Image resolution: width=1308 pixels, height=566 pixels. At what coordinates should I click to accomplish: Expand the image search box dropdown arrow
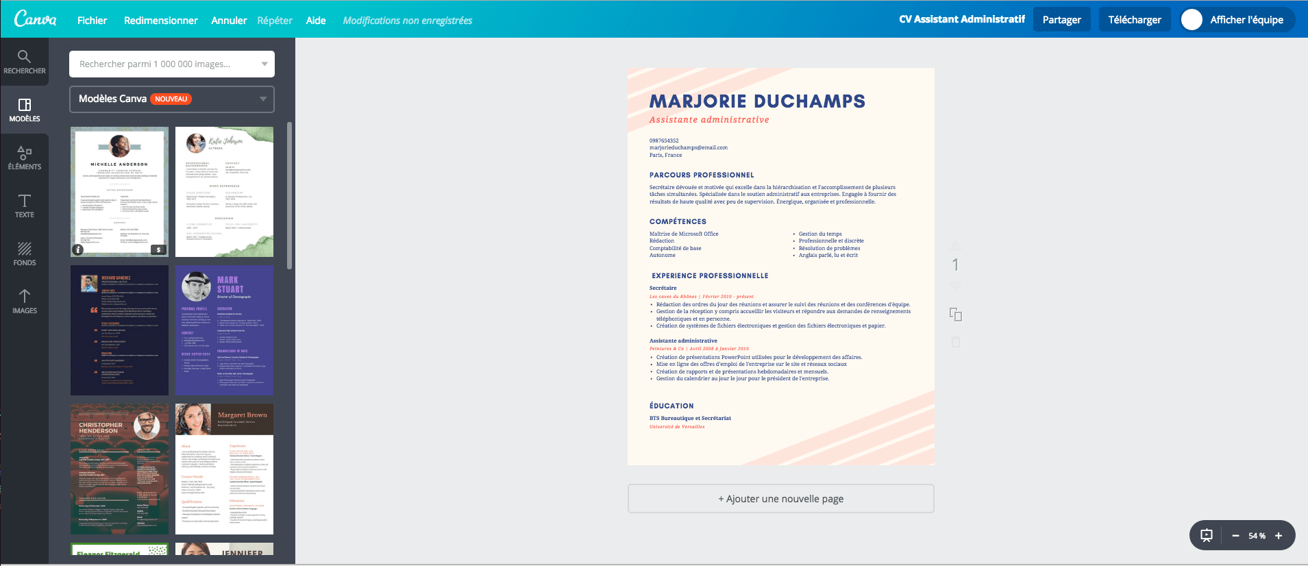pos(264,64)
